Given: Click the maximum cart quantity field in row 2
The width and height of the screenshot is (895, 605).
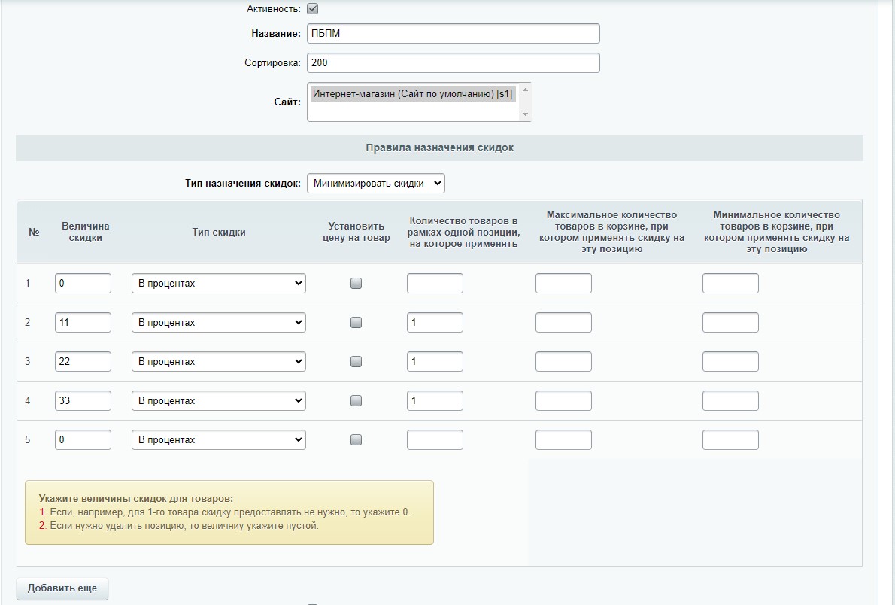Looking at the screenshot, I should tap(563, 323).
